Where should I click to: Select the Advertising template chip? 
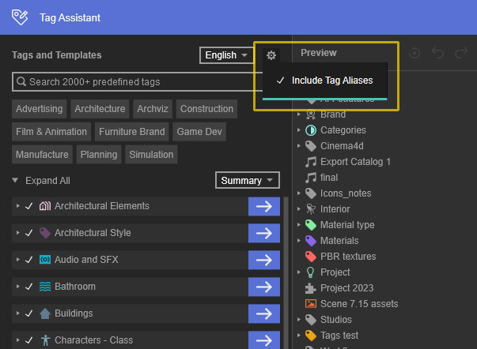[40, 109]
